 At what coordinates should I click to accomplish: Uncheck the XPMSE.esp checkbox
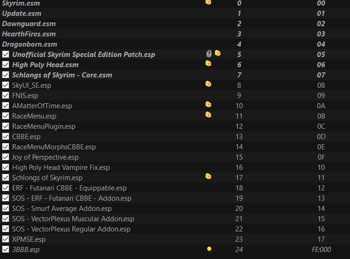point(6,239)
